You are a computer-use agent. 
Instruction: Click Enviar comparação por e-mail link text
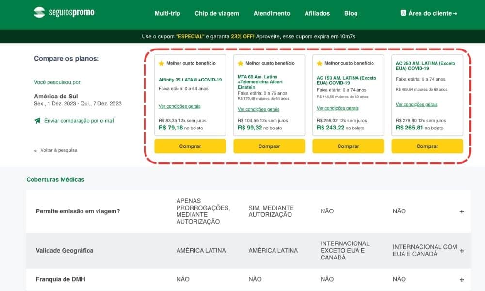(79, 121)
